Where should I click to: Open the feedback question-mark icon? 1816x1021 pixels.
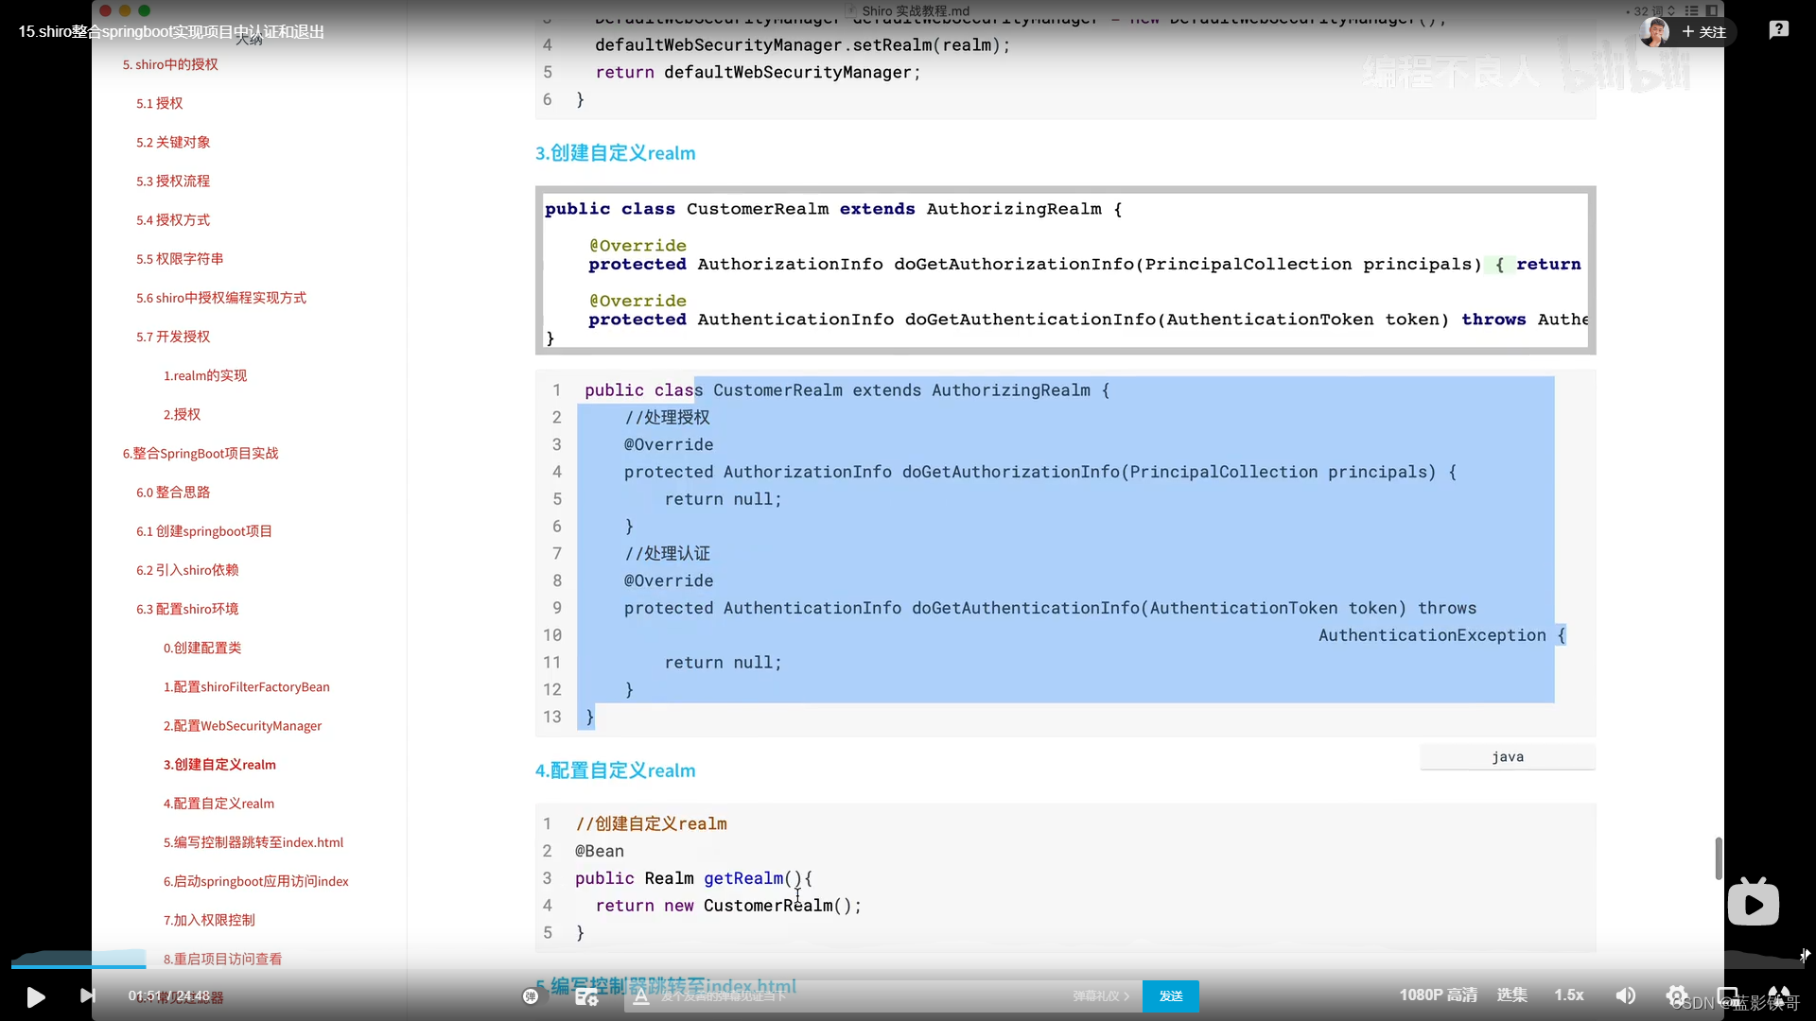point(1778,30)
